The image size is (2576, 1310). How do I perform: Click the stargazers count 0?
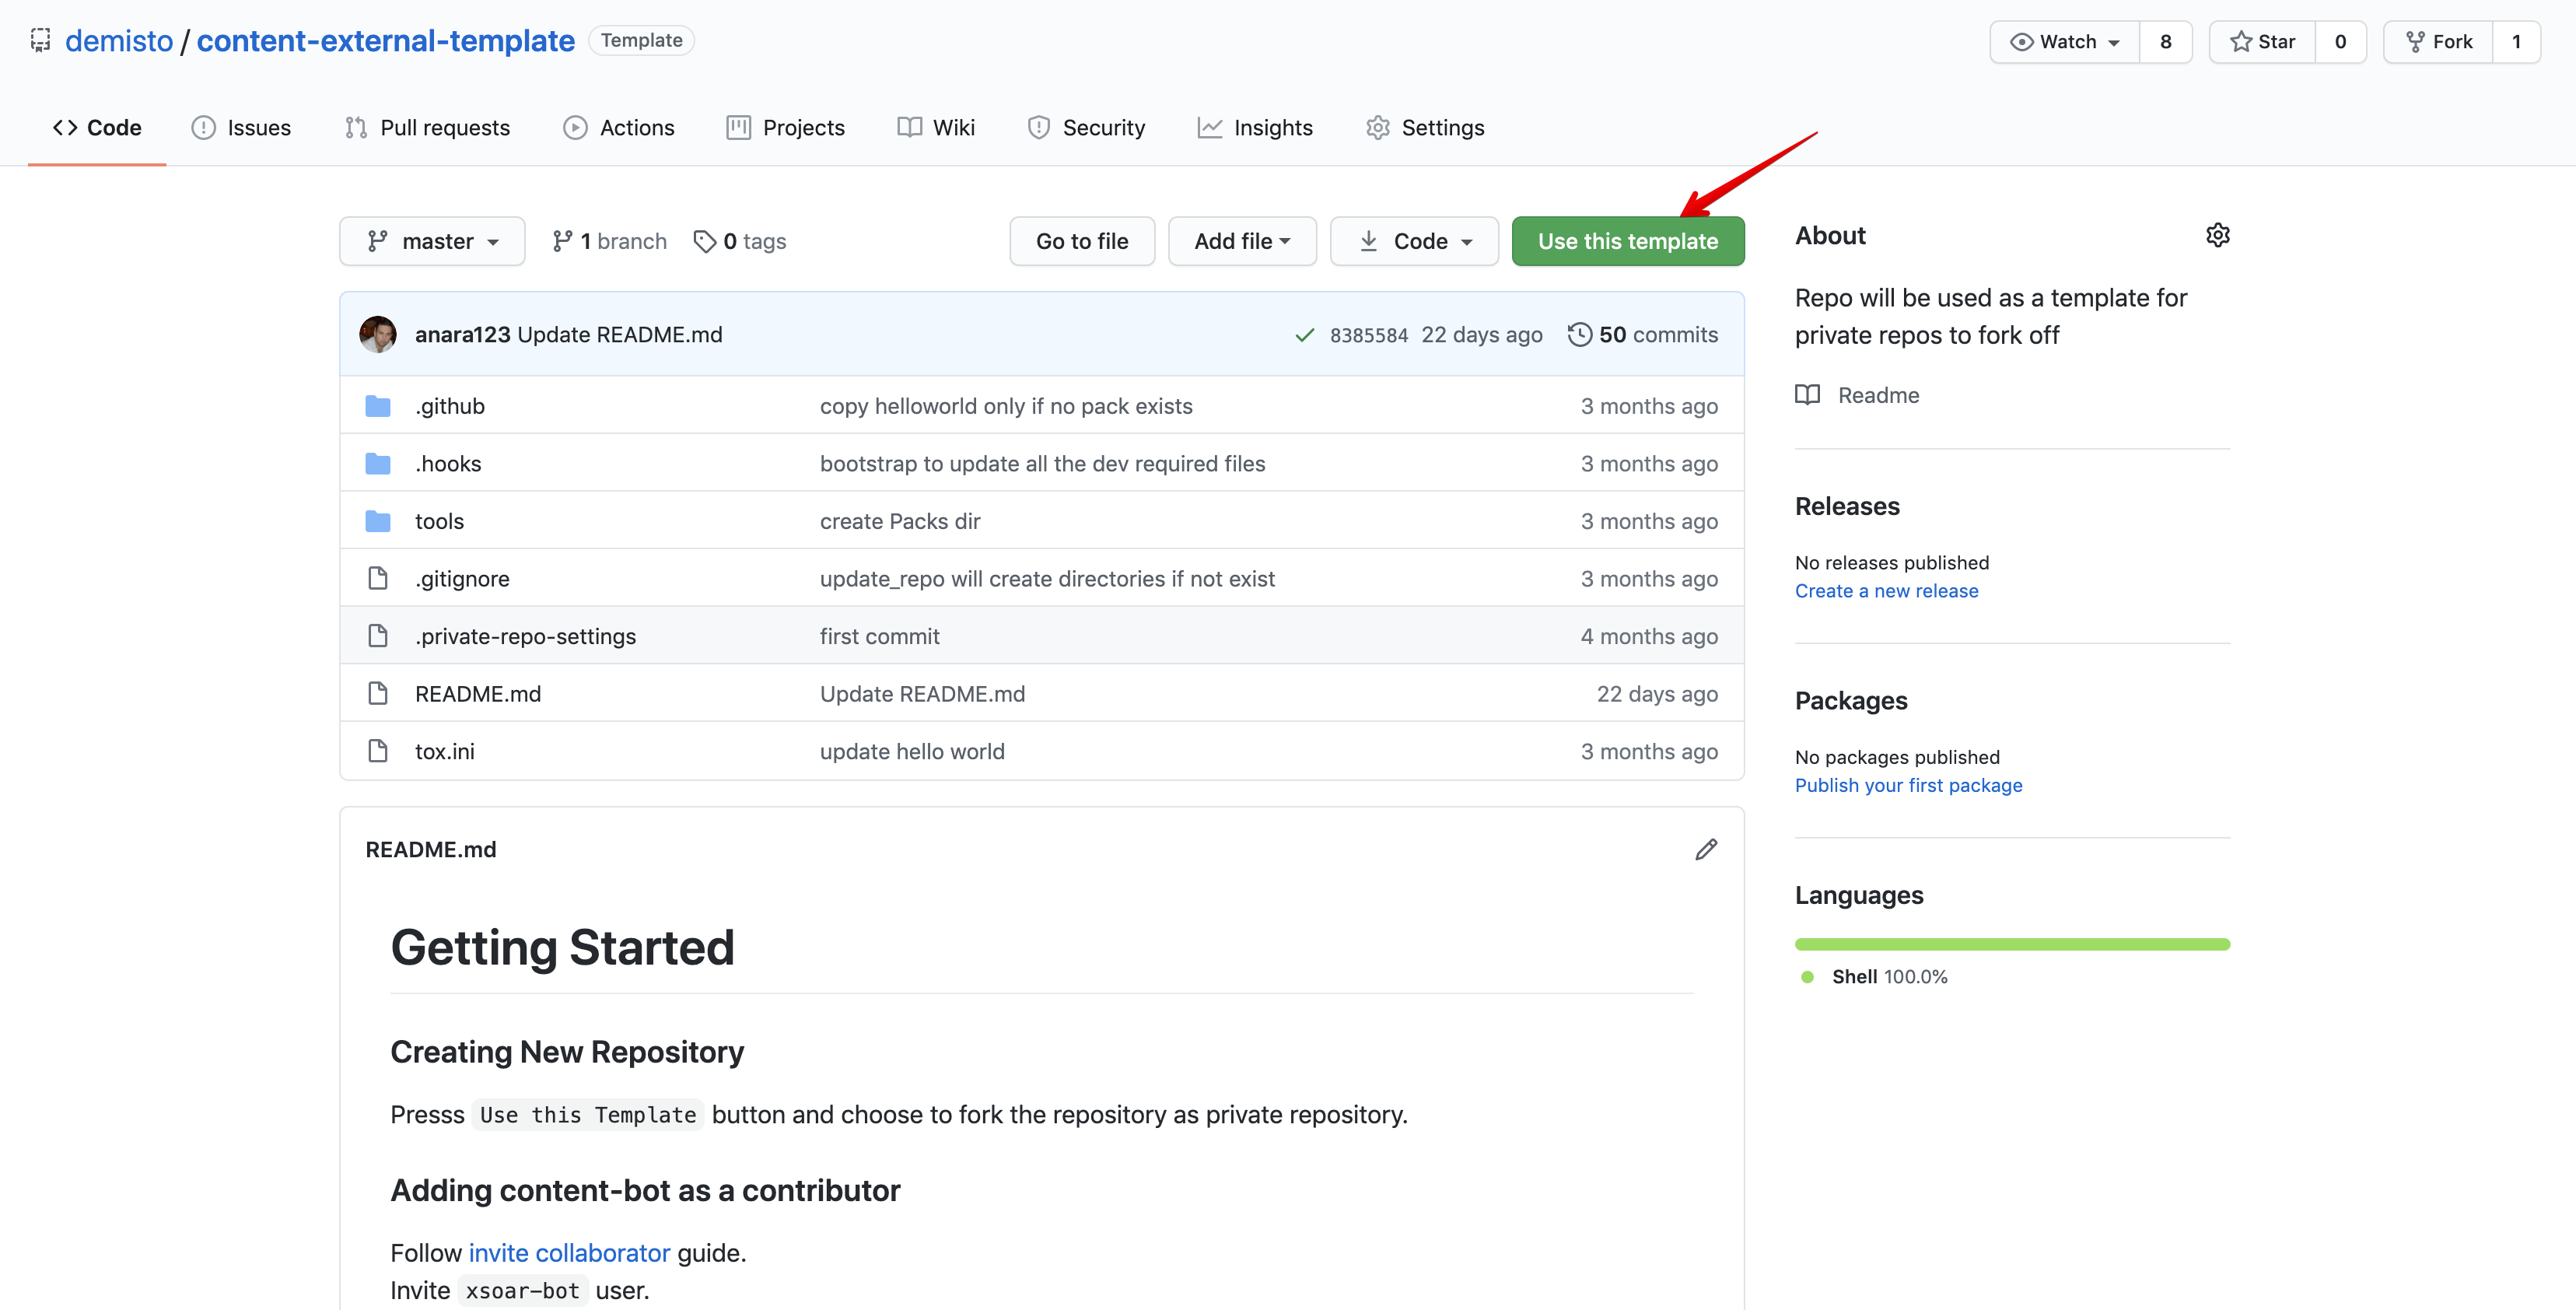tap(2340, 42)
